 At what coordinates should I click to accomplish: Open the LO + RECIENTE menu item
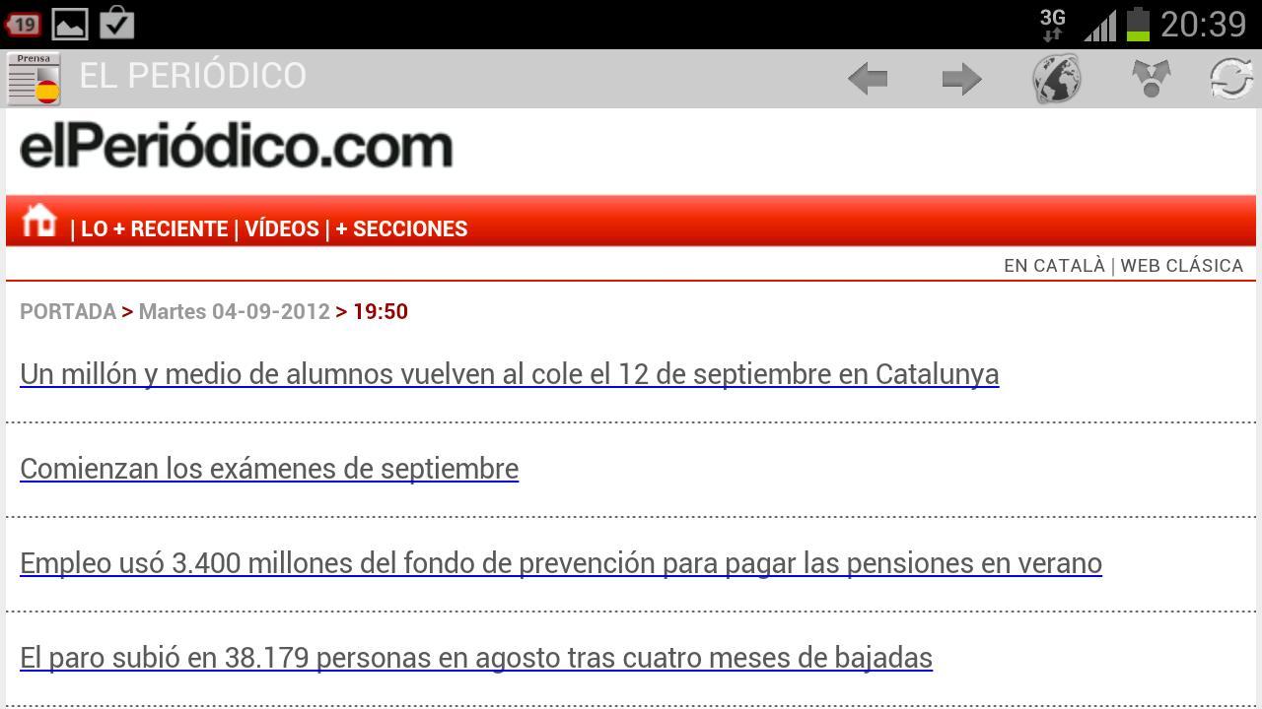[154, 228]
